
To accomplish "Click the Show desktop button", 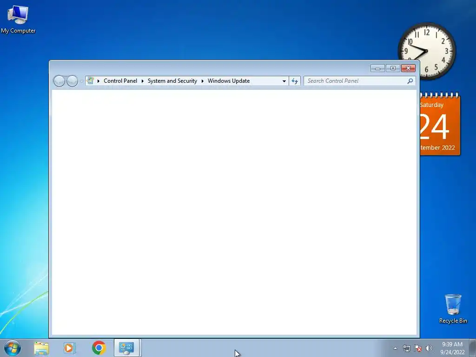I will [472, 348].
